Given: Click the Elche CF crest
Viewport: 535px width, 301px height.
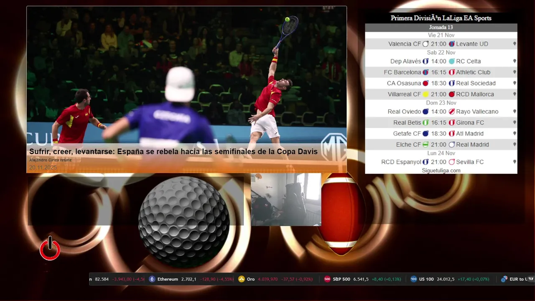Looking at the screenshot, I should [425, 145].
